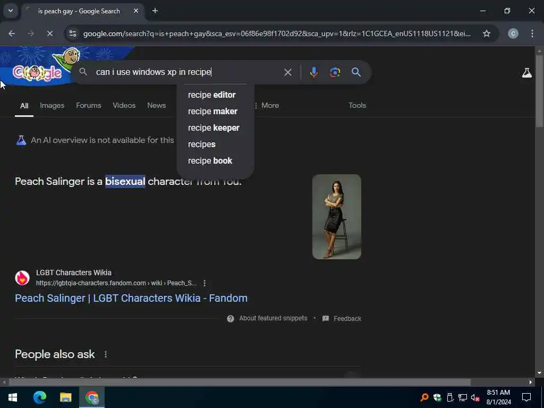Click scroll down arrow on vertical scrollbar
Viewport: 544px width, 408px height.
click(539, 373)
